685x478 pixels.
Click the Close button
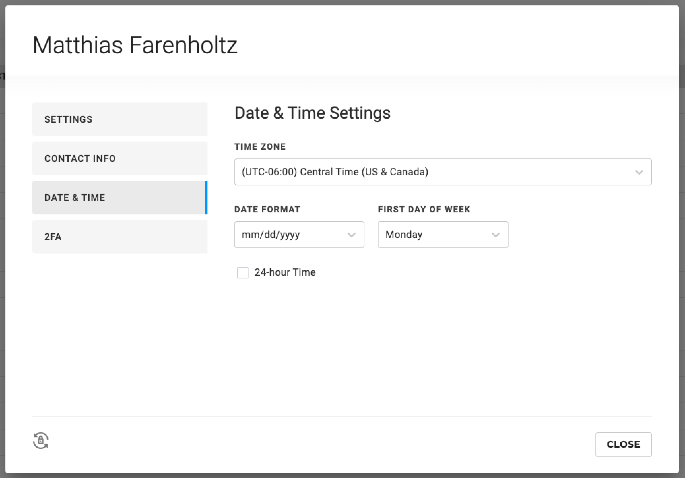pos(623,444)
